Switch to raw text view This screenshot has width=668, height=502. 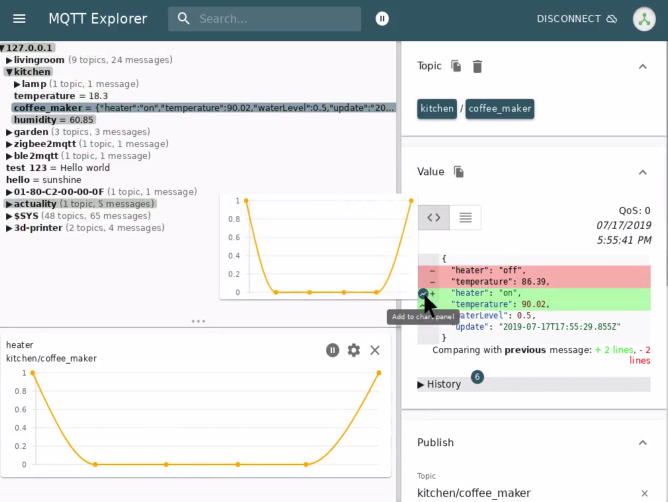[465, 217]
